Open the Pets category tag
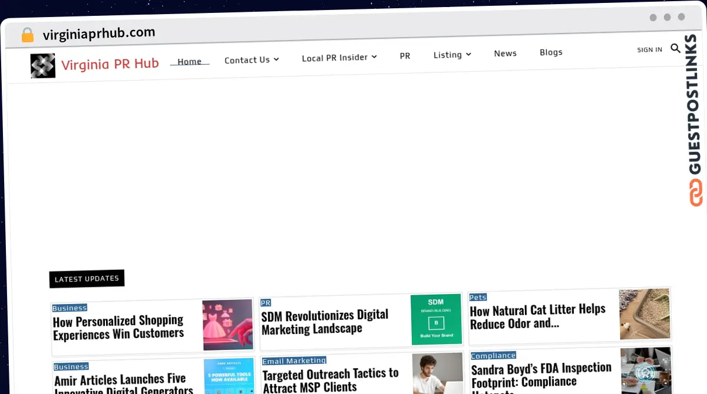Screen dimensions: 707x394 [478, 297]
